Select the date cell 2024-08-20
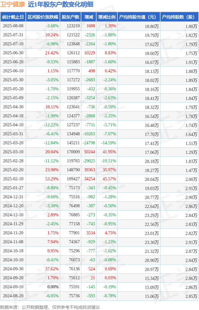 13,296
